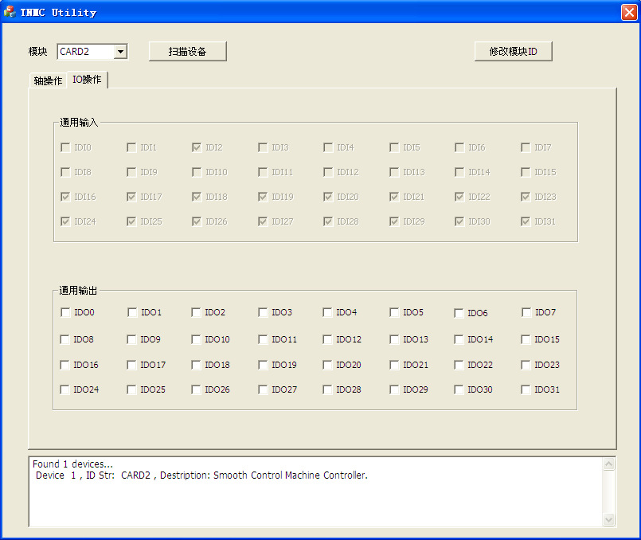The width and height of the screenshot is (641, 540).
Task: Toggle the IDO25 checkbox
Action: tap(131, 389)
